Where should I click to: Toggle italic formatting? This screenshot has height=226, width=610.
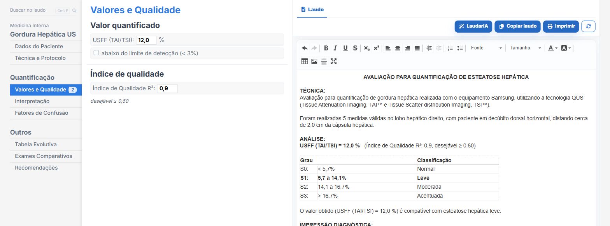(335, 48)
